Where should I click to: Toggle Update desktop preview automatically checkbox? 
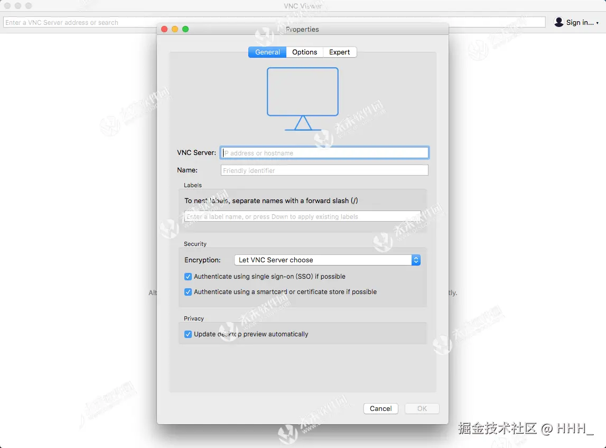pos(188,334)
